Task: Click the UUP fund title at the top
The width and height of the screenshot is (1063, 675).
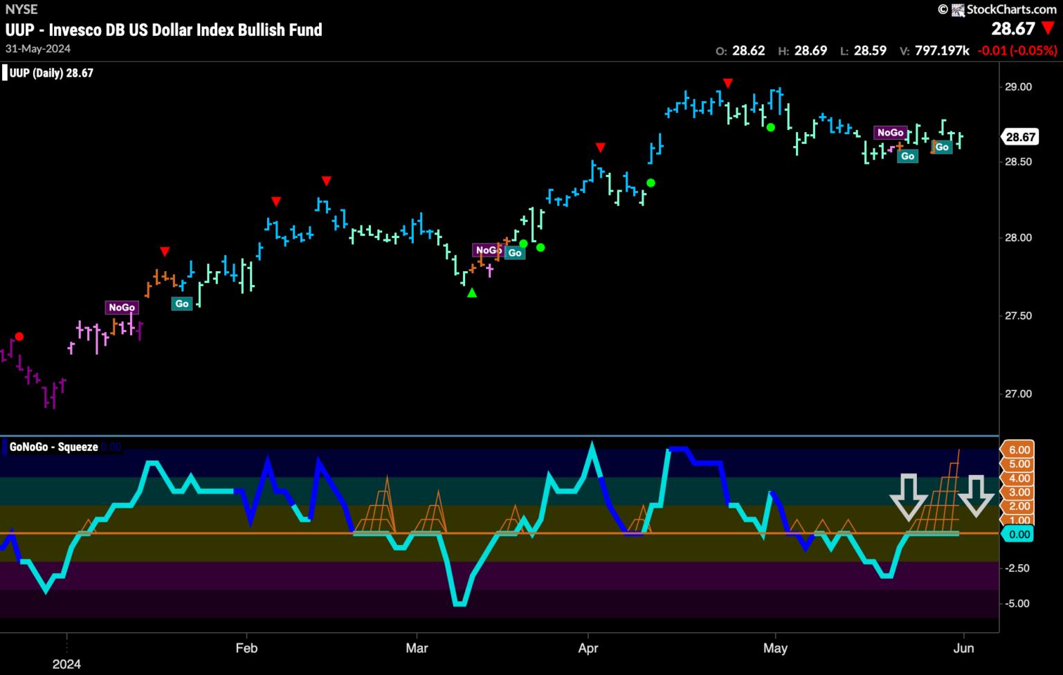Action: click(164, 30)
